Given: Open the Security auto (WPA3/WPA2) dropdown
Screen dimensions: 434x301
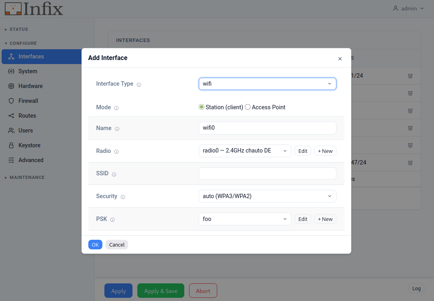Looking at the screenshot, I should coord(267,196).
